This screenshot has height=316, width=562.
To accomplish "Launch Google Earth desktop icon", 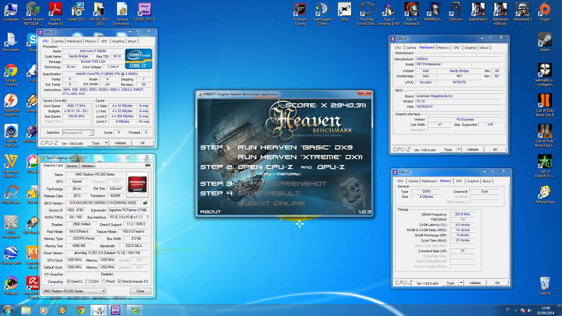I will pyautogui.click(x=11, y=255).
